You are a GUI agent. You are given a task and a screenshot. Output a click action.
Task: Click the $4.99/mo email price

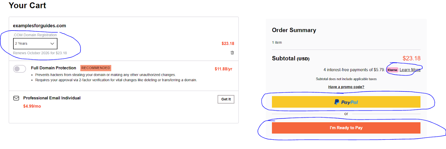point(32,106)
